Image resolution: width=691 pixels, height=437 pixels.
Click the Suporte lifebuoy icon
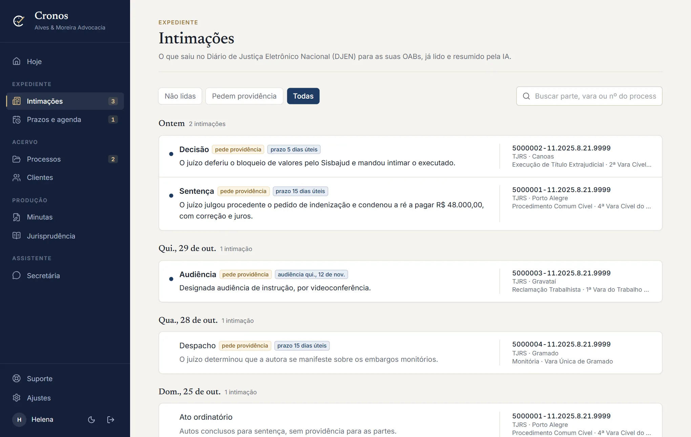point(17,378)
